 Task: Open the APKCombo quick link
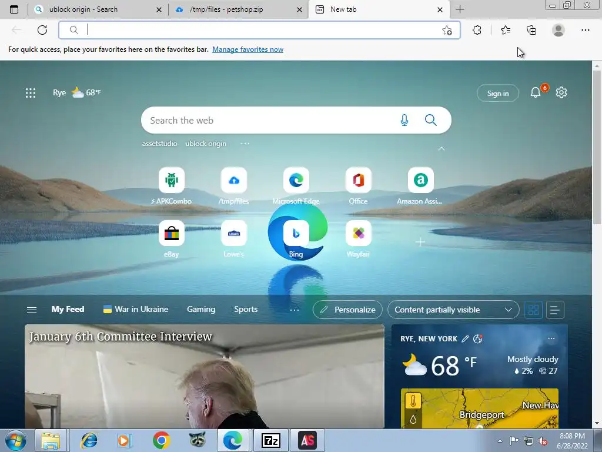click(172, 186)
